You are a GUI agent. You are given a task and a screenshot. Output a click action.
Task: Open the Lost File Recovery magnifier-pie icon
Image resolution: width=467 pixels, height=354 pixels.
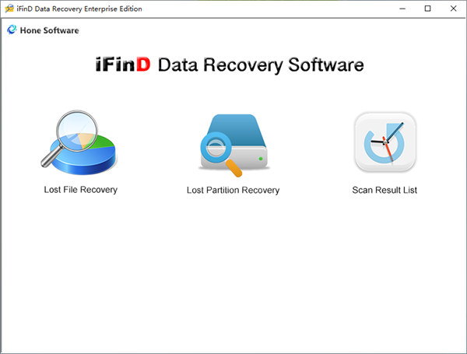coord(79,142)
